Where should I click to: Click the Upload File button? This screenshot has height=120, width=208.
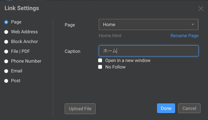80,109
